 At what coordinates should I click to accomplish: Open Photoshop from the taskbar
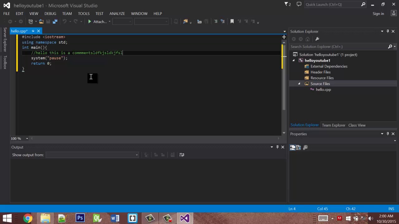[x=80, y=218]
